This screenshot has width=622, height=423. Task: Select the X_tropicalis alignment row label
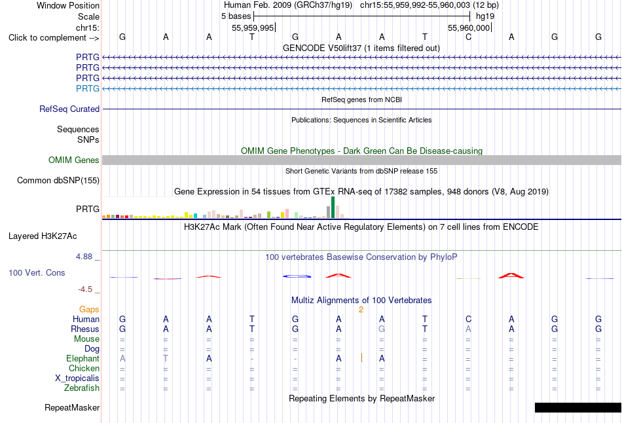pos(77,378)
